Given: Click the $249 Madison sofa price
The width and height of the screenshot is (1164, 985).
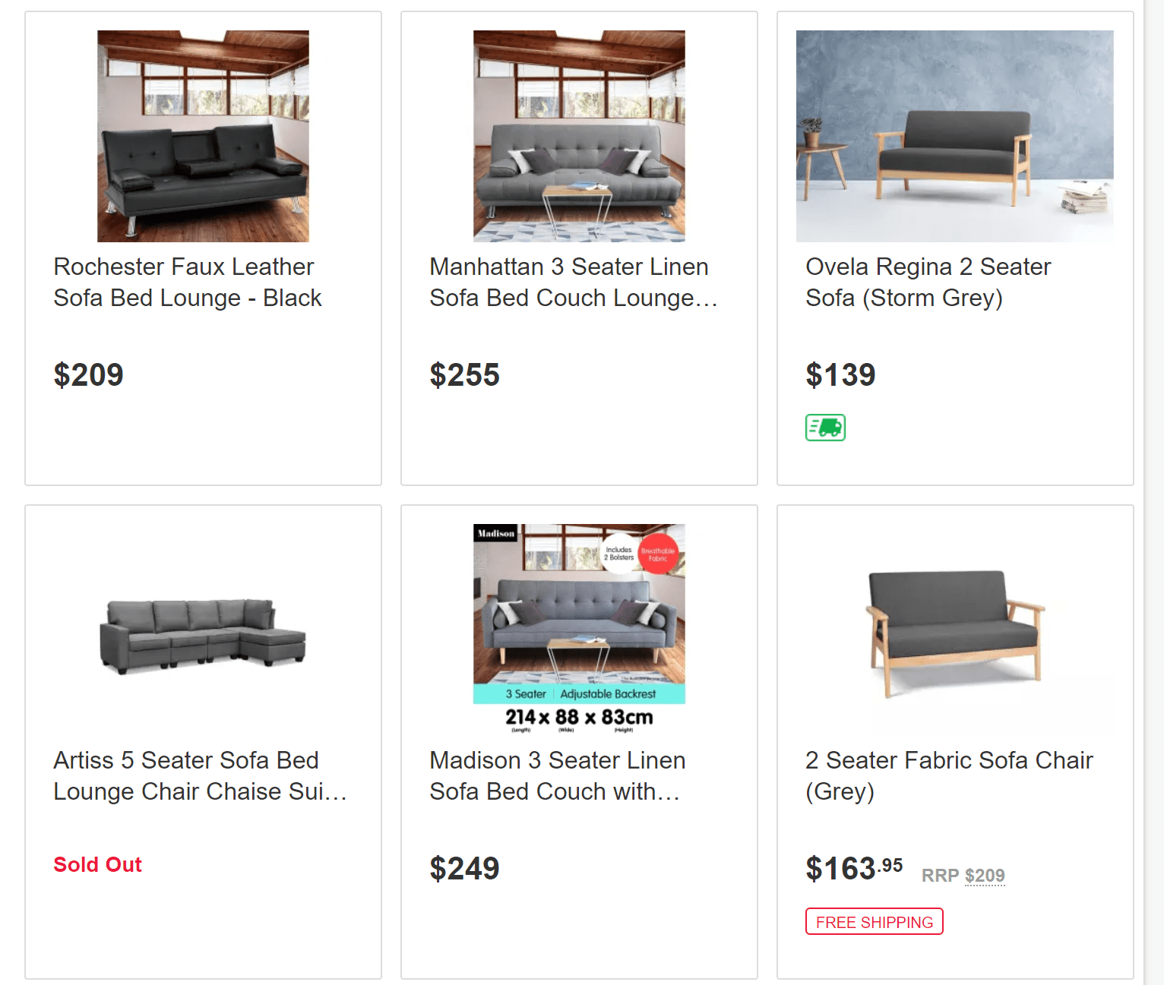Looking at the screenshot, I should point(464,869).
